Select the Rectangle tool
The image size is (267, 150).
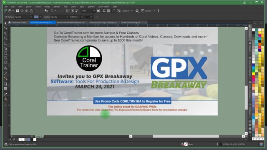click(5, 53)
